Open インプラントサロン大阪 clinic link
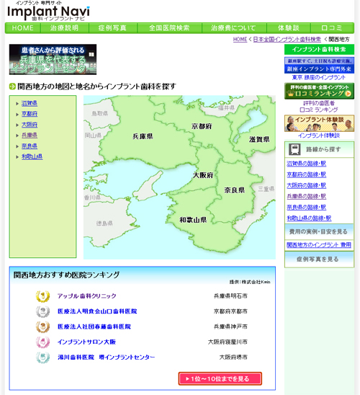 click(86, 342)
